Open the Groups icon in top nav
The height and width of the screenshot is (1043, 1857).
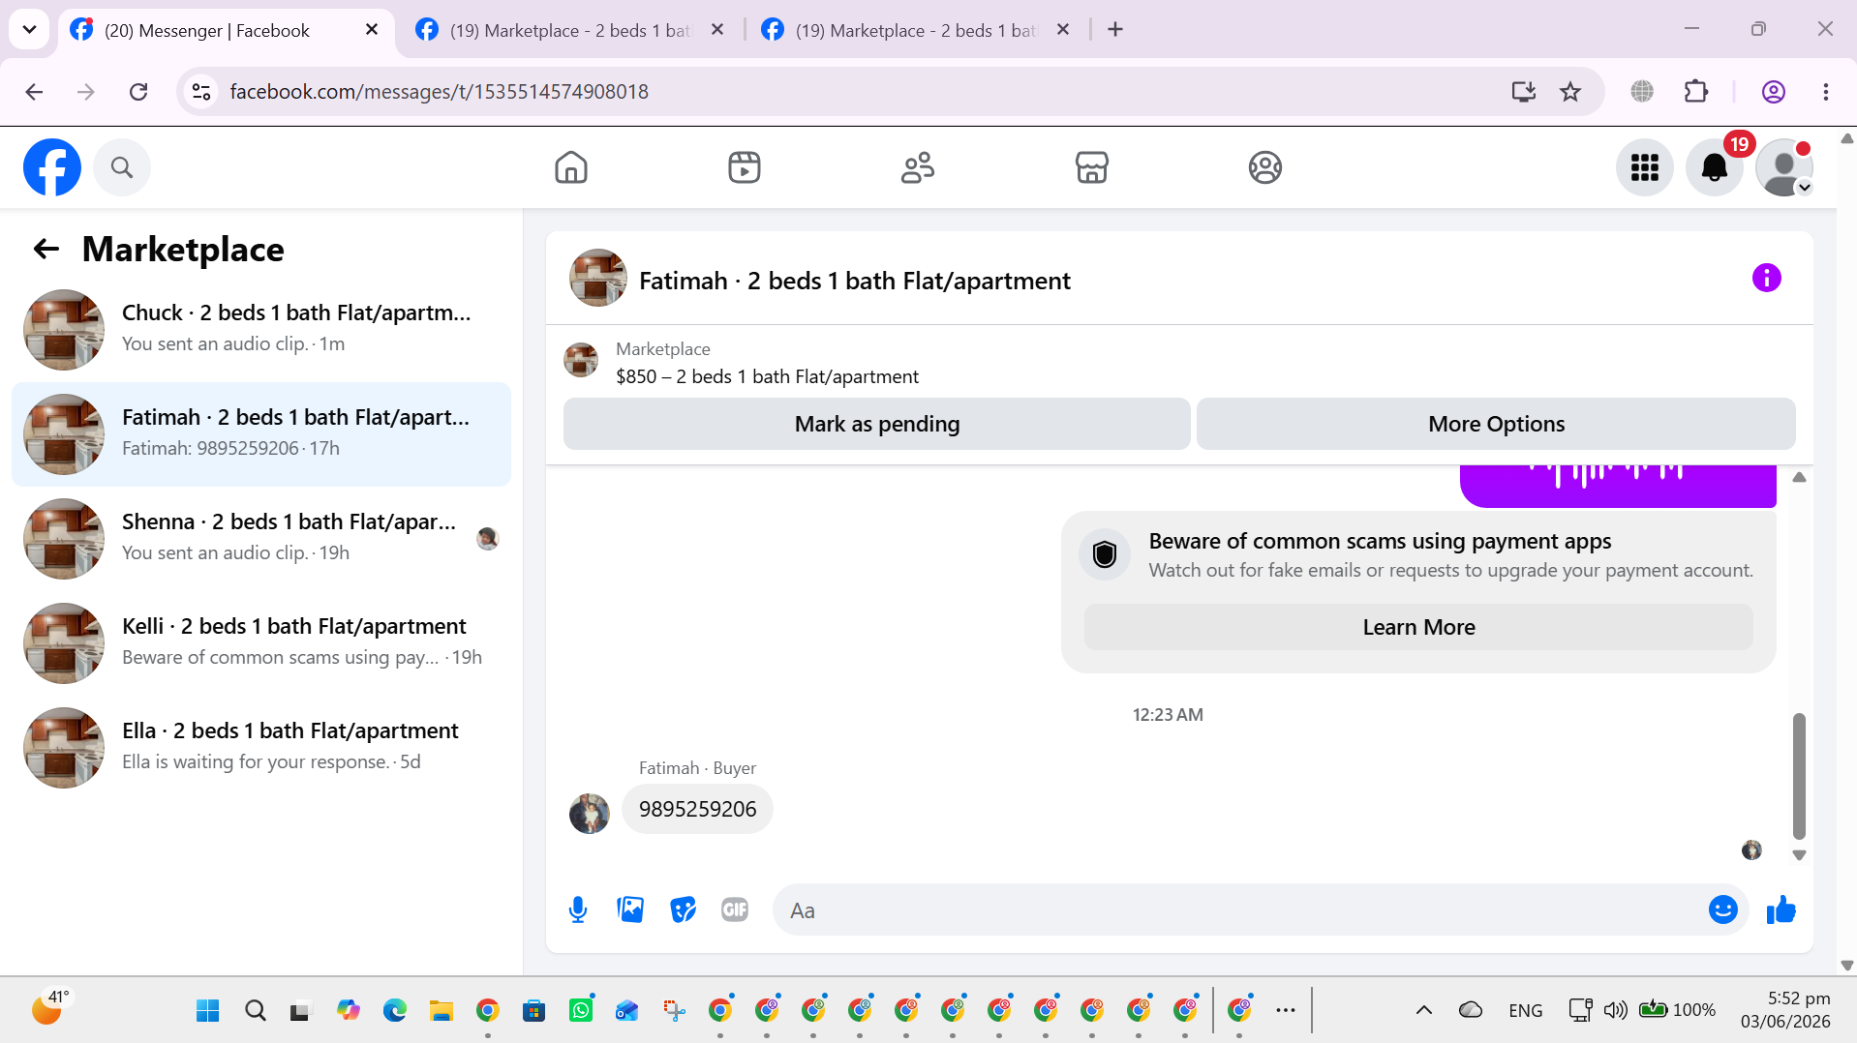1265,167
